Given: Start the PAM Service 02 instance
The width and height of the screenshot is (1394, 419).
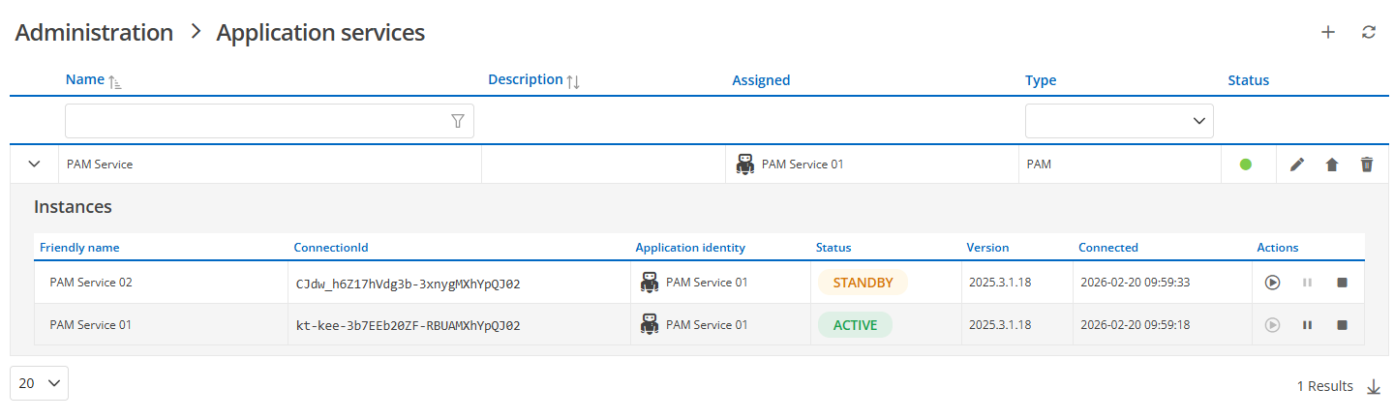Looking at the screenshot, I should point(1273,283).
